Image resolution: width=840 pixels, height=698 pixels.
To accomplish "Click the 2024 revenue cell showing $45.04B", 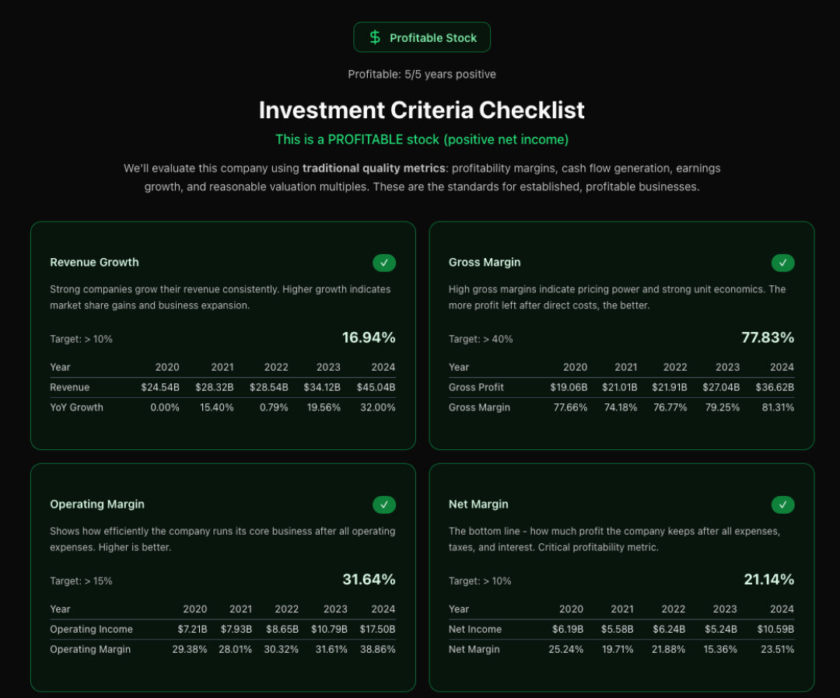I will pyautogui.click(x=376, y=387).
